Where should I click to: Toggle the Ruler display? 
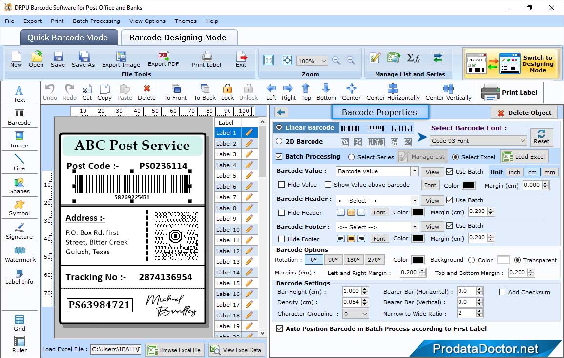pyautogui.click(x=20, y=344)
